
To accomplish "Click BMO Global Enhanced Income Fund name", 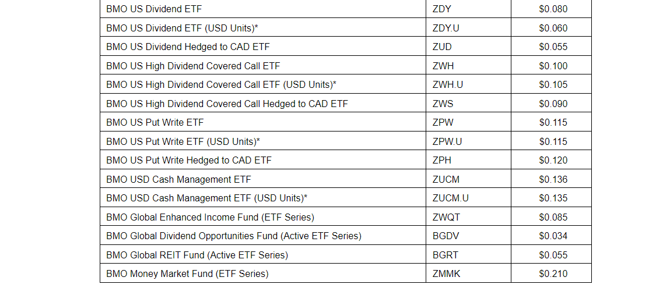I will click(x=210, y=217).
